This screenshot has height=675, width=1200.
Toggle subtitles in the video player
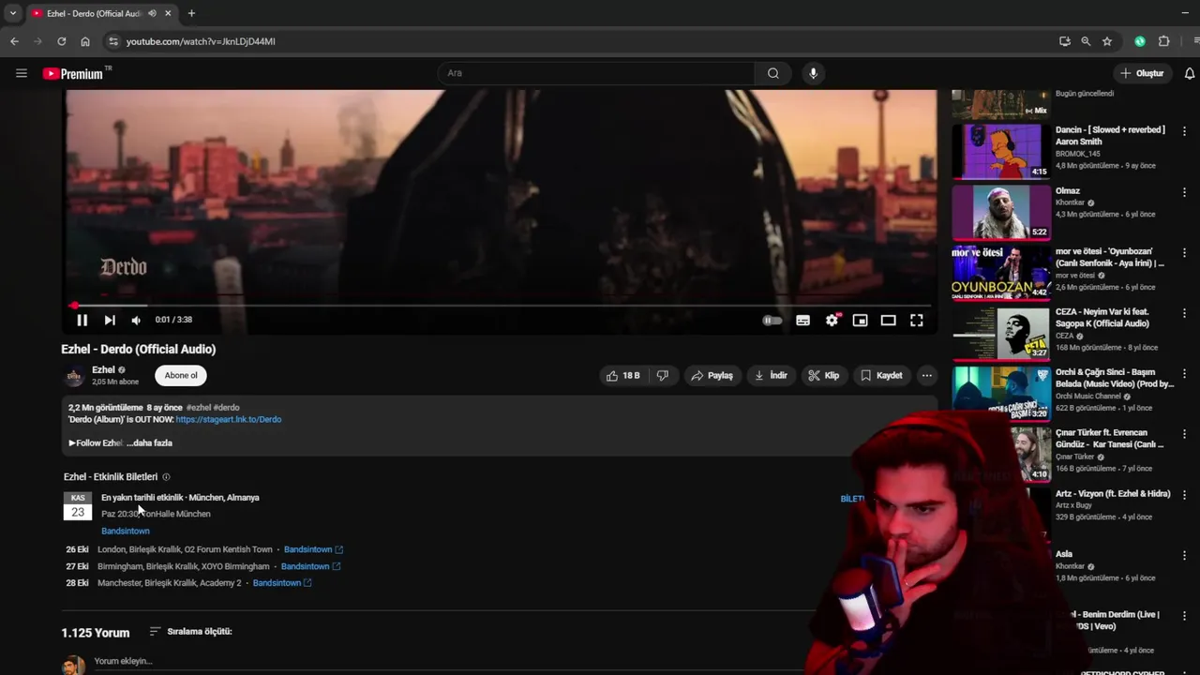point(802,321)
